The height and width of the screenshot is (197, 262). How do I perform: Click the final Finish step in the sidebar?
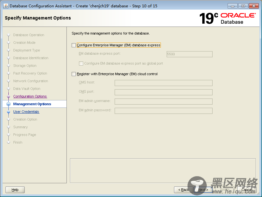point(18,142)
